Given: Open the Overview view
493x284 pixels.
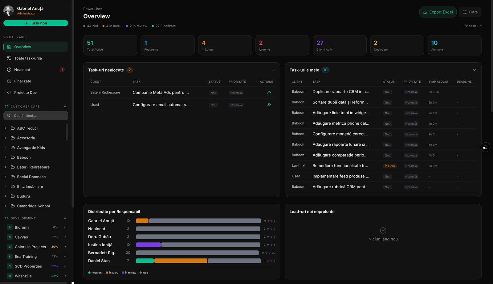Looking at the screenshot, I should pyautogui.click(x=36, y=47).
